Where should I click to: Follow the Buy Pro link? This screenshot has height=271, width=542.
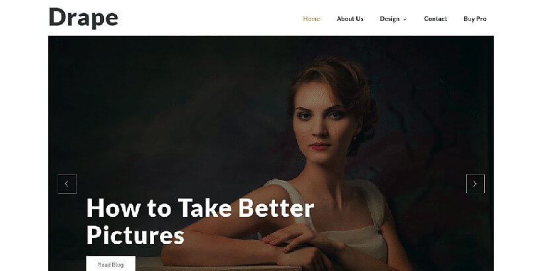click(x=475, y=19)
